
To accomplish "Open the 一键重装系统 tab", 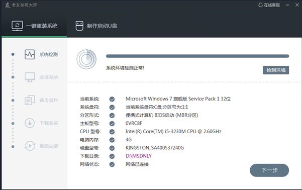I will click(x=34, y=26).
